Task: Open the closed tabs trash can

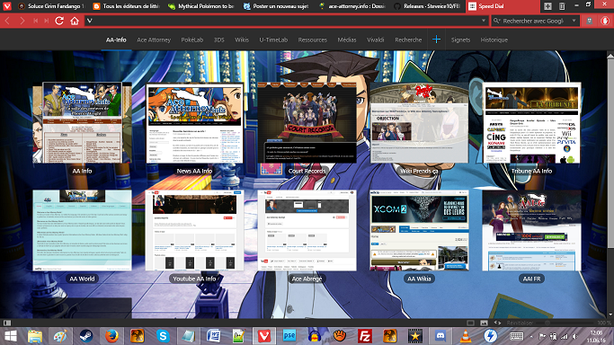Action: 562,6
